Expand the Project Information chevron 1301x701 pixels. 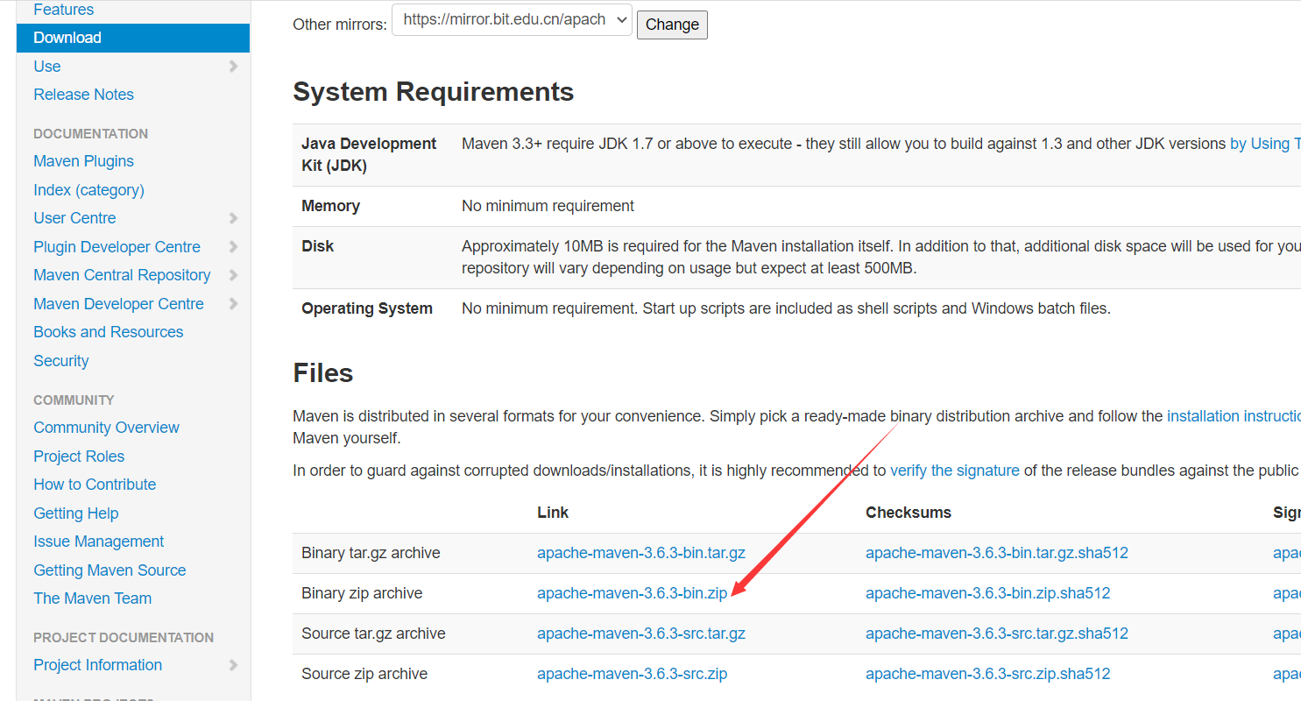[233, 665]
